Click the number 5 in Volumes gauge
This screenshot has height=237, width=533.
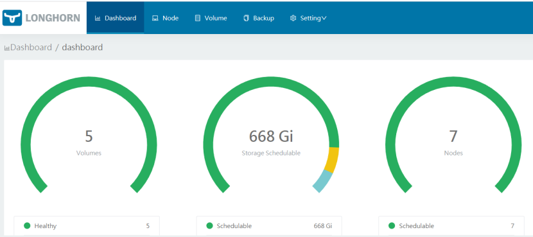[x=89, y=136]
